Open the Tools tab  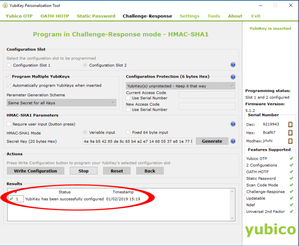pyautogui.click(x=214, y=16)
